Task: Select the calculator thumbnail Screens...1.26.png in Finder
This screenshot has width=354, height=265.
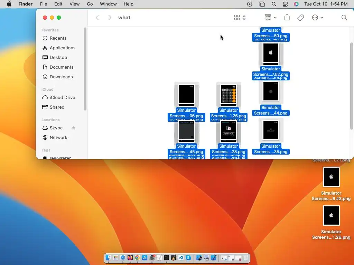Action: [x=229, y=94]
